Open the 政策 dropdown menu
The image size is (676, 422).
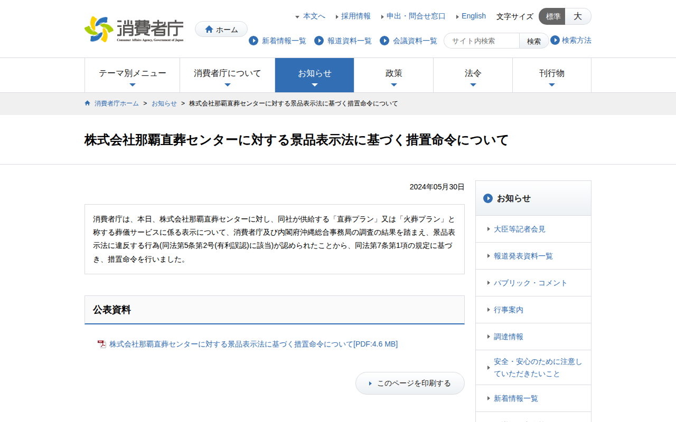point(393,75)
